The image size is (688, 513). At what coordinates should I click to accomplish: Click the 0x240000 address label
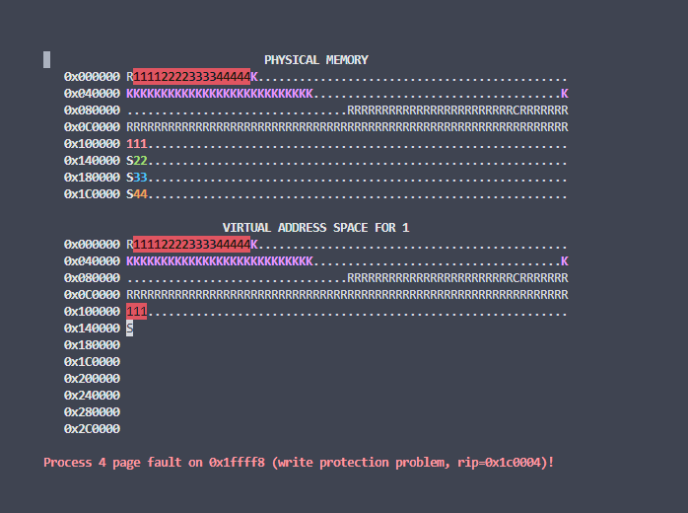92,396
